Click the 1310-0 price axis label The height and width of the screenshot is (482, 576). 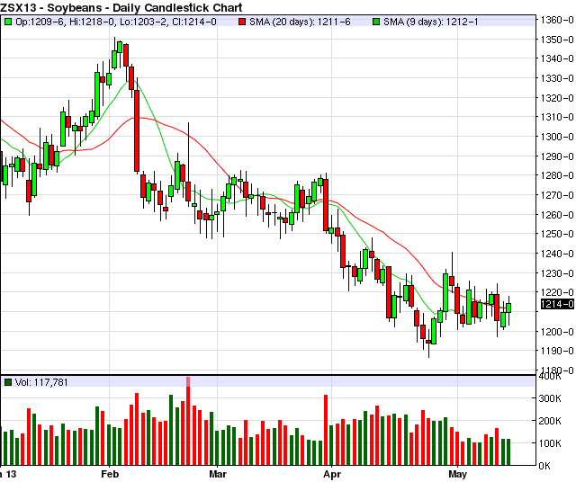[557, 117]
